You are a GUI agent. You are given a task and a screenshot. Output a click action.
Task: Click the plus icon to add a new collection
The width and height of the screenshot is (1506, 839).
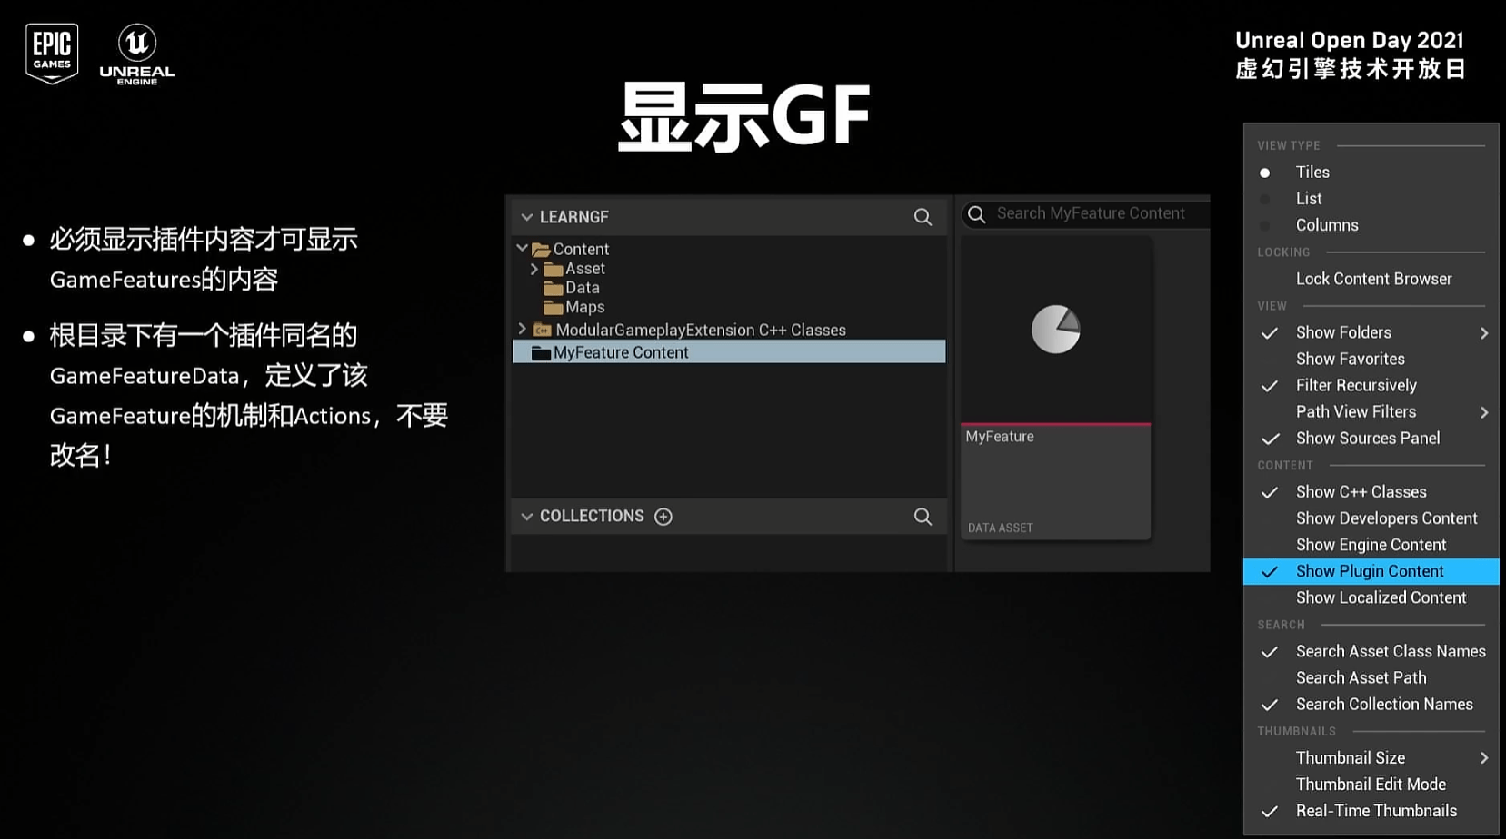click(x=663, y=516)
